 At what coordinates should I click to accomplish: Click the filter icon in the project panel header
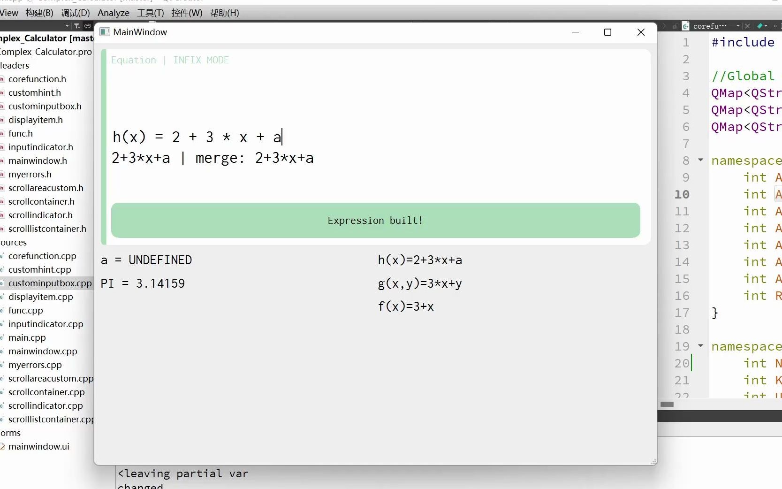tap(76, 26)
